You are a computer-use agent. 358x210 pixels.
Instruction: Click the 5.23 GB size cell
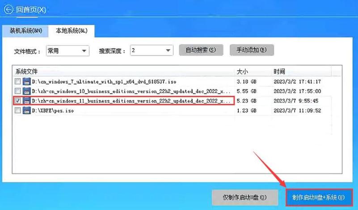pos(246,101)
